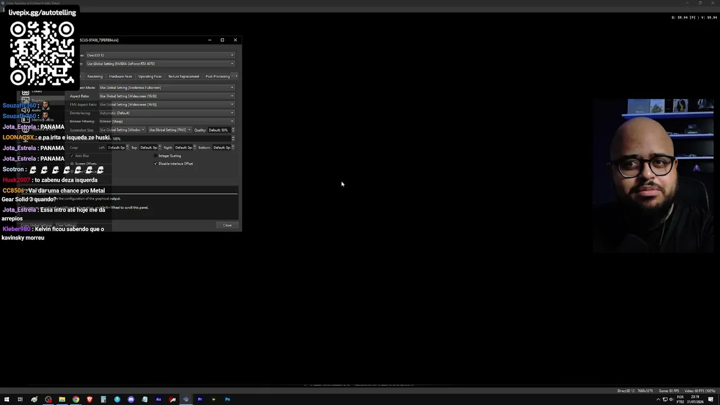This screenshot has width=720, height=405.
Task: Click the 'Video: 60 FPS (100%)' status text
Action: click(x=700, y=391)
